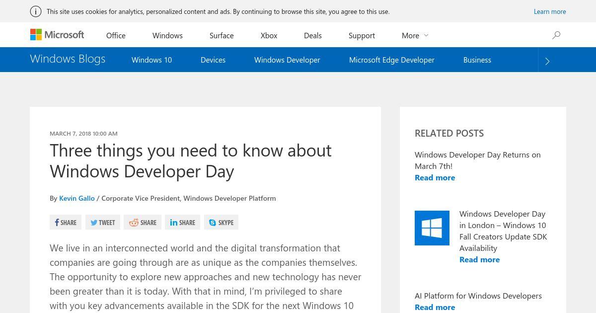
Task: Share article on Reddit
Action: pos(143,222)
